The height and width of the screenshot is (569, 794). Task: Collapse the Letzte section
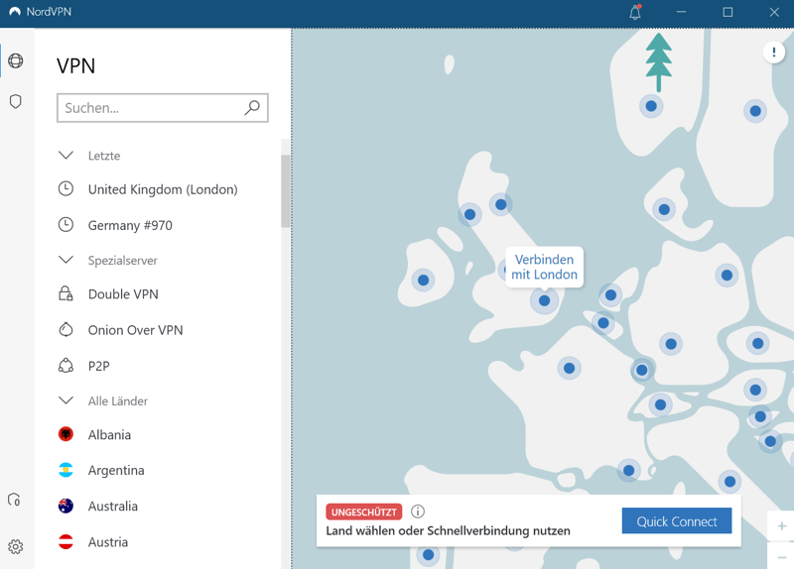66,156
